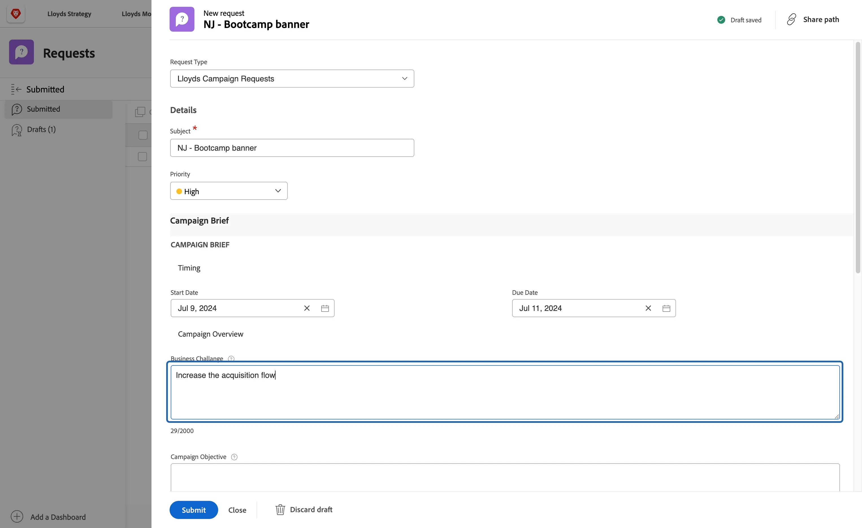
Task: Click the Subject input field
Action: pos(292,148)
